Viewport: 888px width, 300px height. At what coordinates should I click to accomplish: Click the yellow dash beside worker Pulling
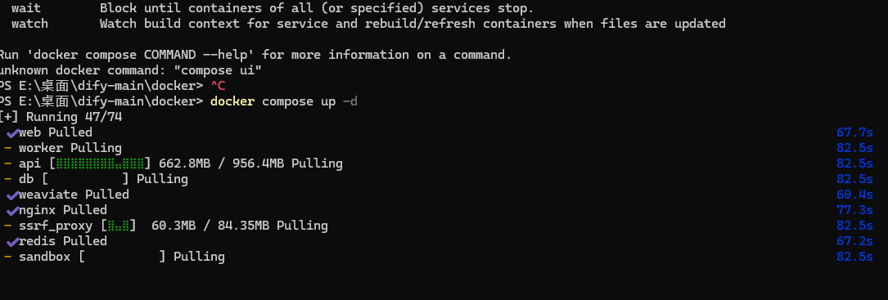[8, 148]
